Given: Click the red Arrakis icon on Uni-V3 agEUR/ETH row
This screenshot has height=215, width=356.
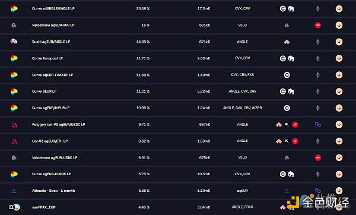Looking at the screenshot, I should (x=295, y=141).
